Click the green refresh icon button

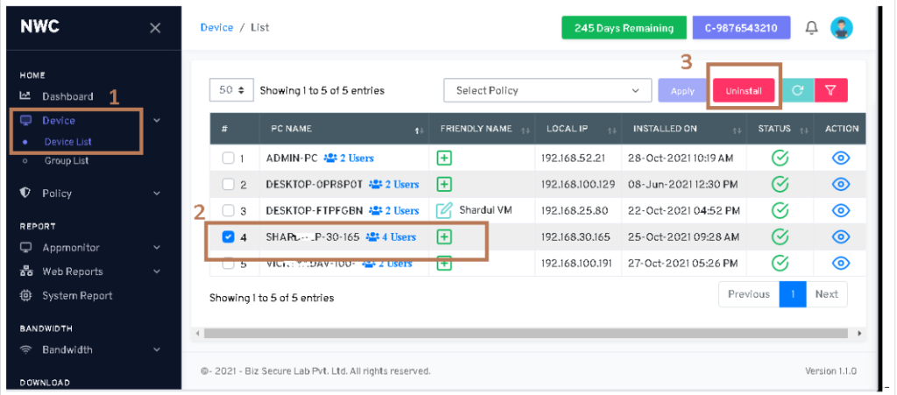797,90
